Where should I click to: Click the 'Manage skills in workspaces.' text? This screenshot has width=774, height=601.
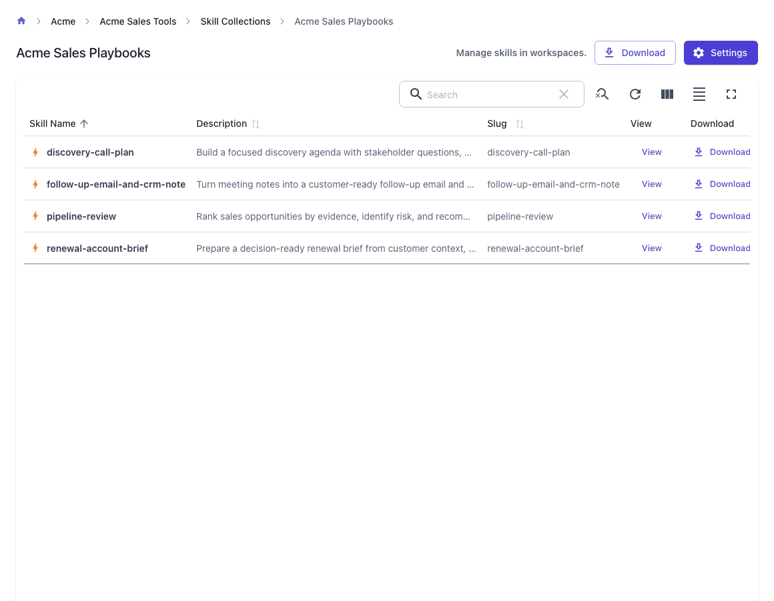520,53
